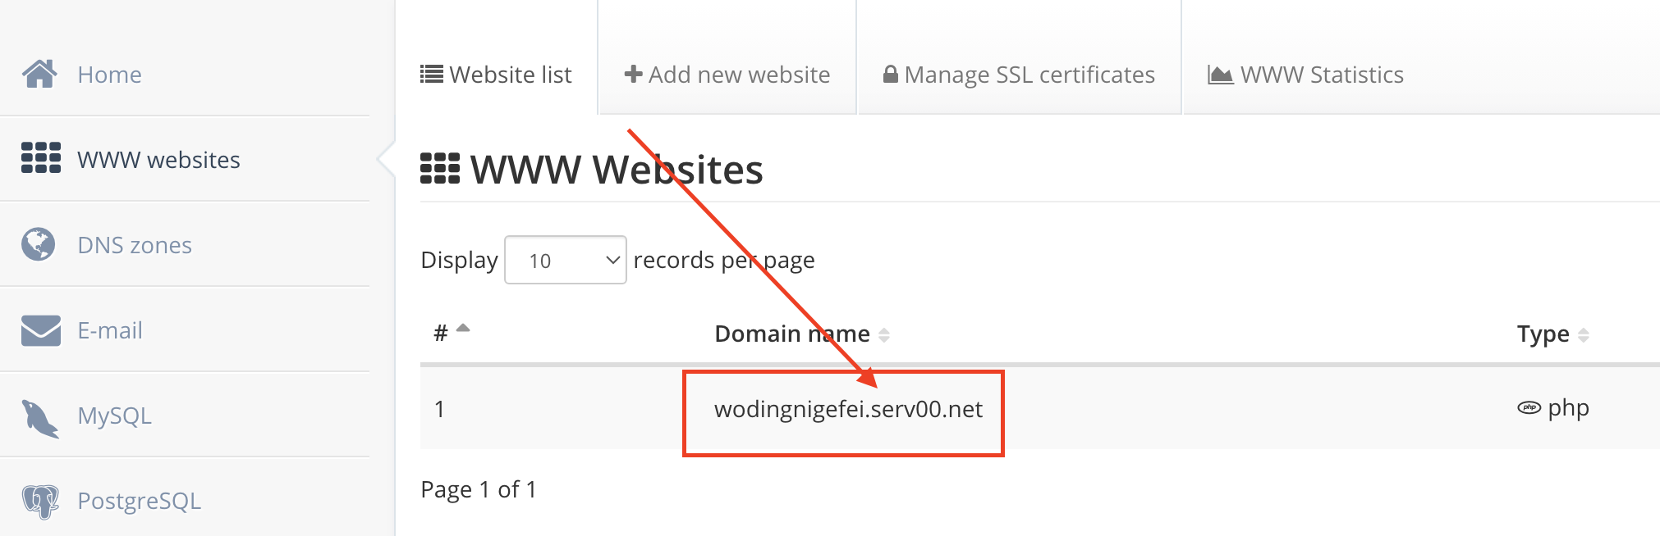This screenshot has height=536, width=1660.
Task: Sort table by Type column arrows
Action: (1584, 334)
